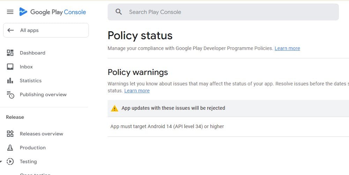Click 'App updates with these issues will be rejected'
This screenshot has height=175, width=349.
tap(173, 108)
